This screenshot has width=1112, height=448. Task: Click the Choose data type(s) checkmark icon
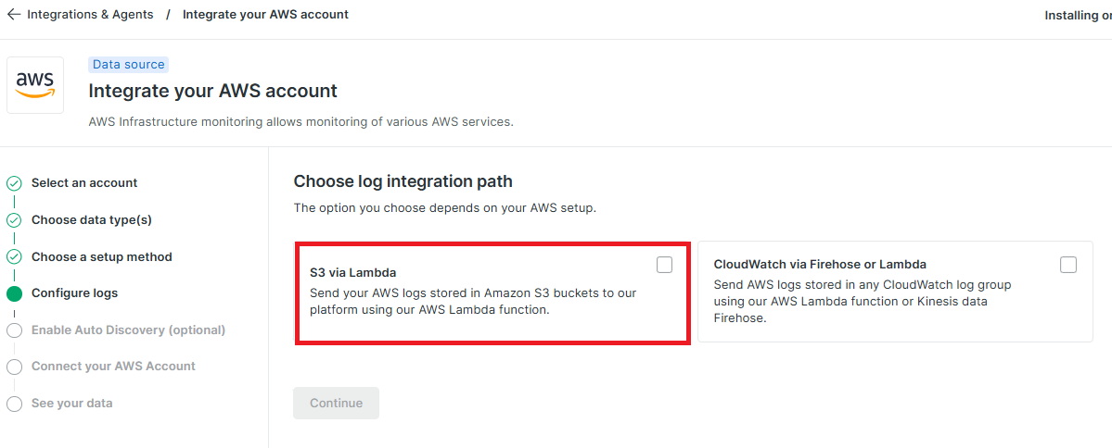[x=14, y=220]
